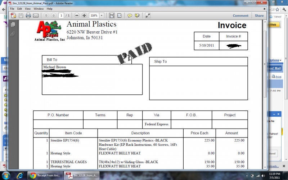Switch to Chrome 'Receipt From Ani...' taskbar button

pyautogui.click(x=45, y=175)
